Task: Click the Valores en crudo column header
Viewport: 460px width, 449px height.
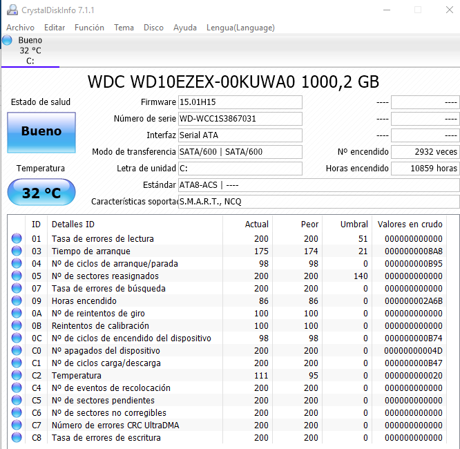Action: pos(410,224)
